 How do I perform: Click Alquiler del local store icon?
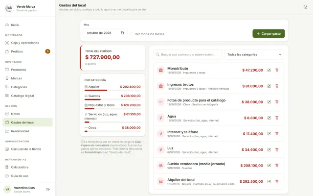tap(161, 181)
